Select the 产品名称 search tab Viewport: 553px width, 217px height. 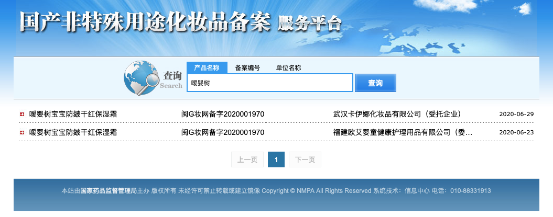207,68
